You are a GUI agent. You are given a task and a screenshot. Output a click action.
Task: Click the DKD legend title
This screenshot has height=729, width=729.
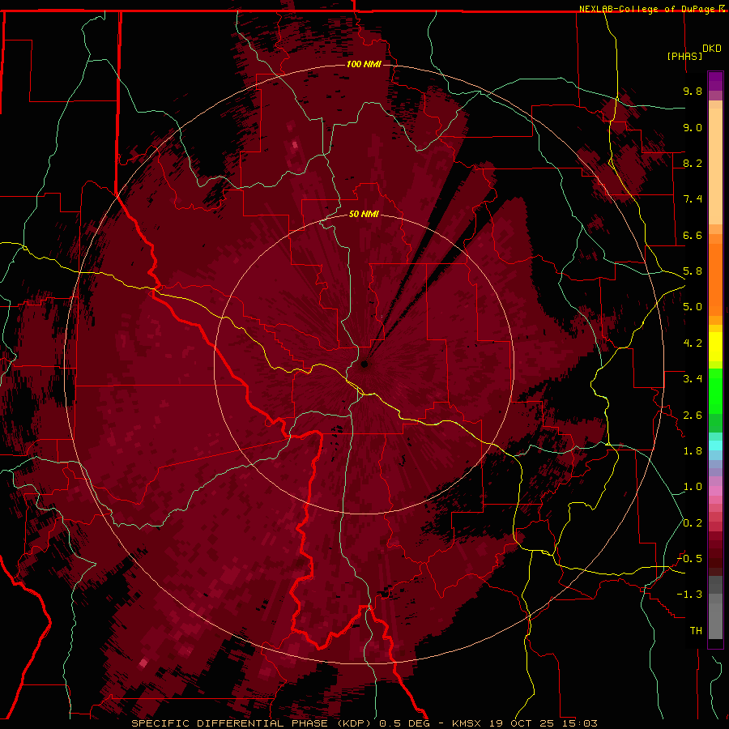click(712, 49)
